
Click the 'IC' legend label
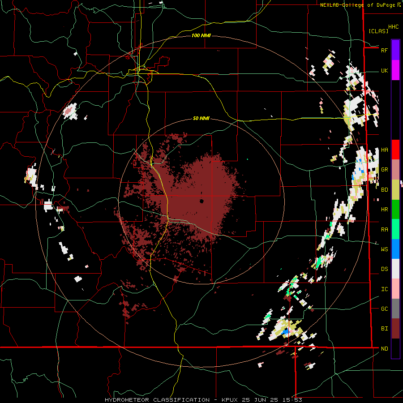384,289
